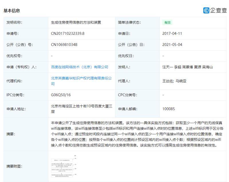Viewport: 229px width, 182px height.
Task: Select application number CN201710232339.8
Action: point(68,34)
